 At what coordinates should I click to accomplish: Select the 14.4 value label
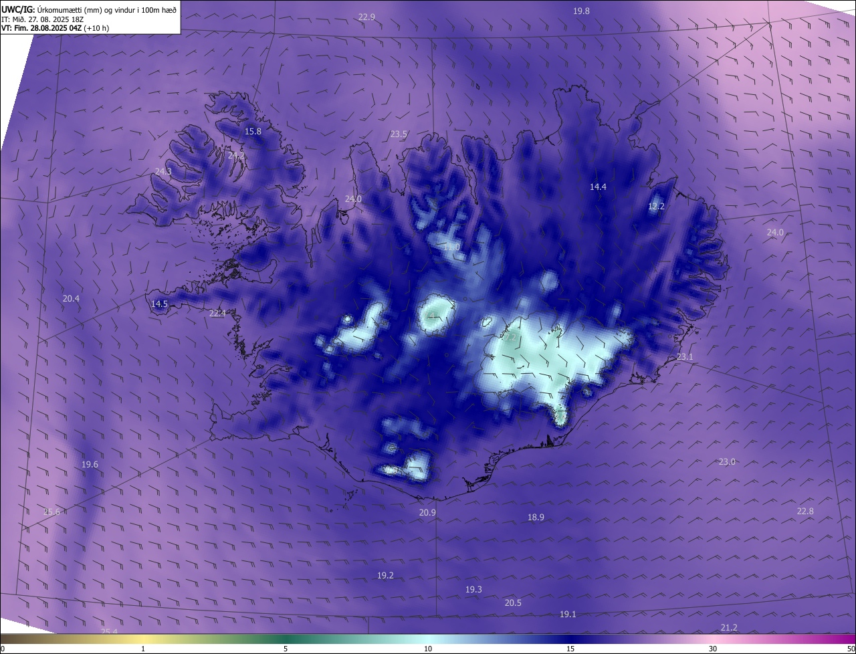click(598, 187)
